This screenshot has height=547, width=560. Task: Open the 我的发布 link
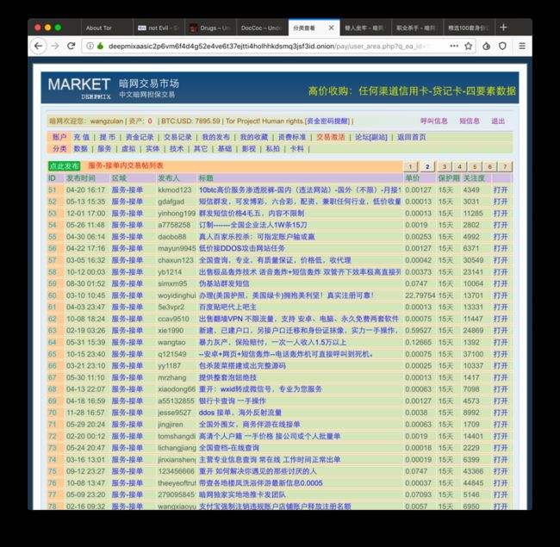click(215, 137)
